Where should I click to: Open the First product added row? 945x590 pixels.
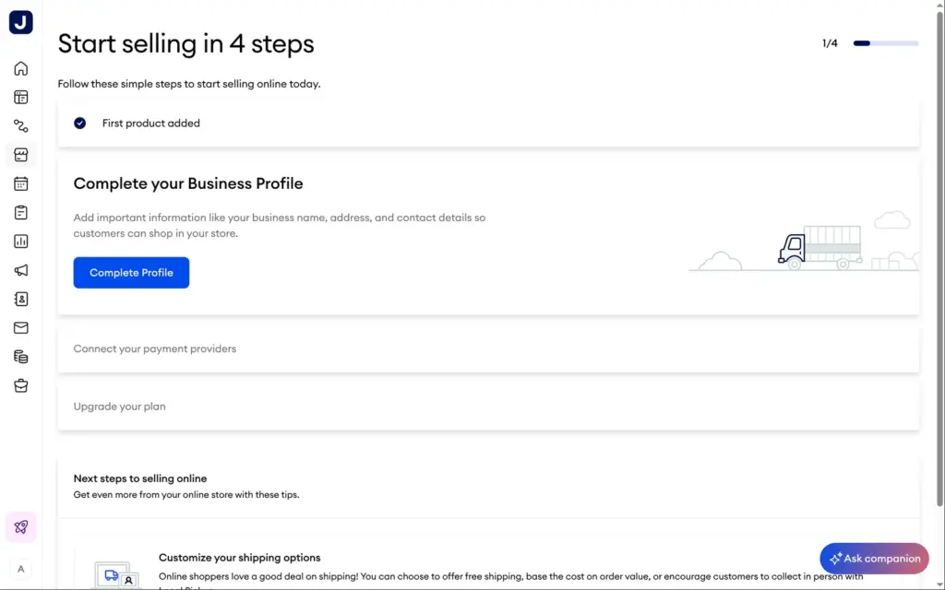488,123
